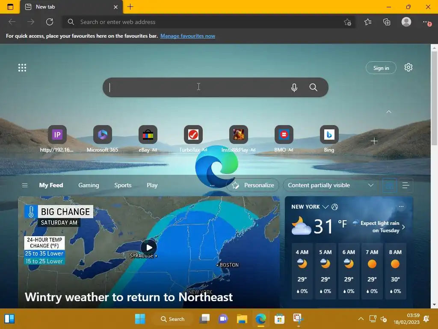The height and width of the screenshot is (329, 438).
Task: Select the 7 AM hourly forecast
Action: pos(372,271)
